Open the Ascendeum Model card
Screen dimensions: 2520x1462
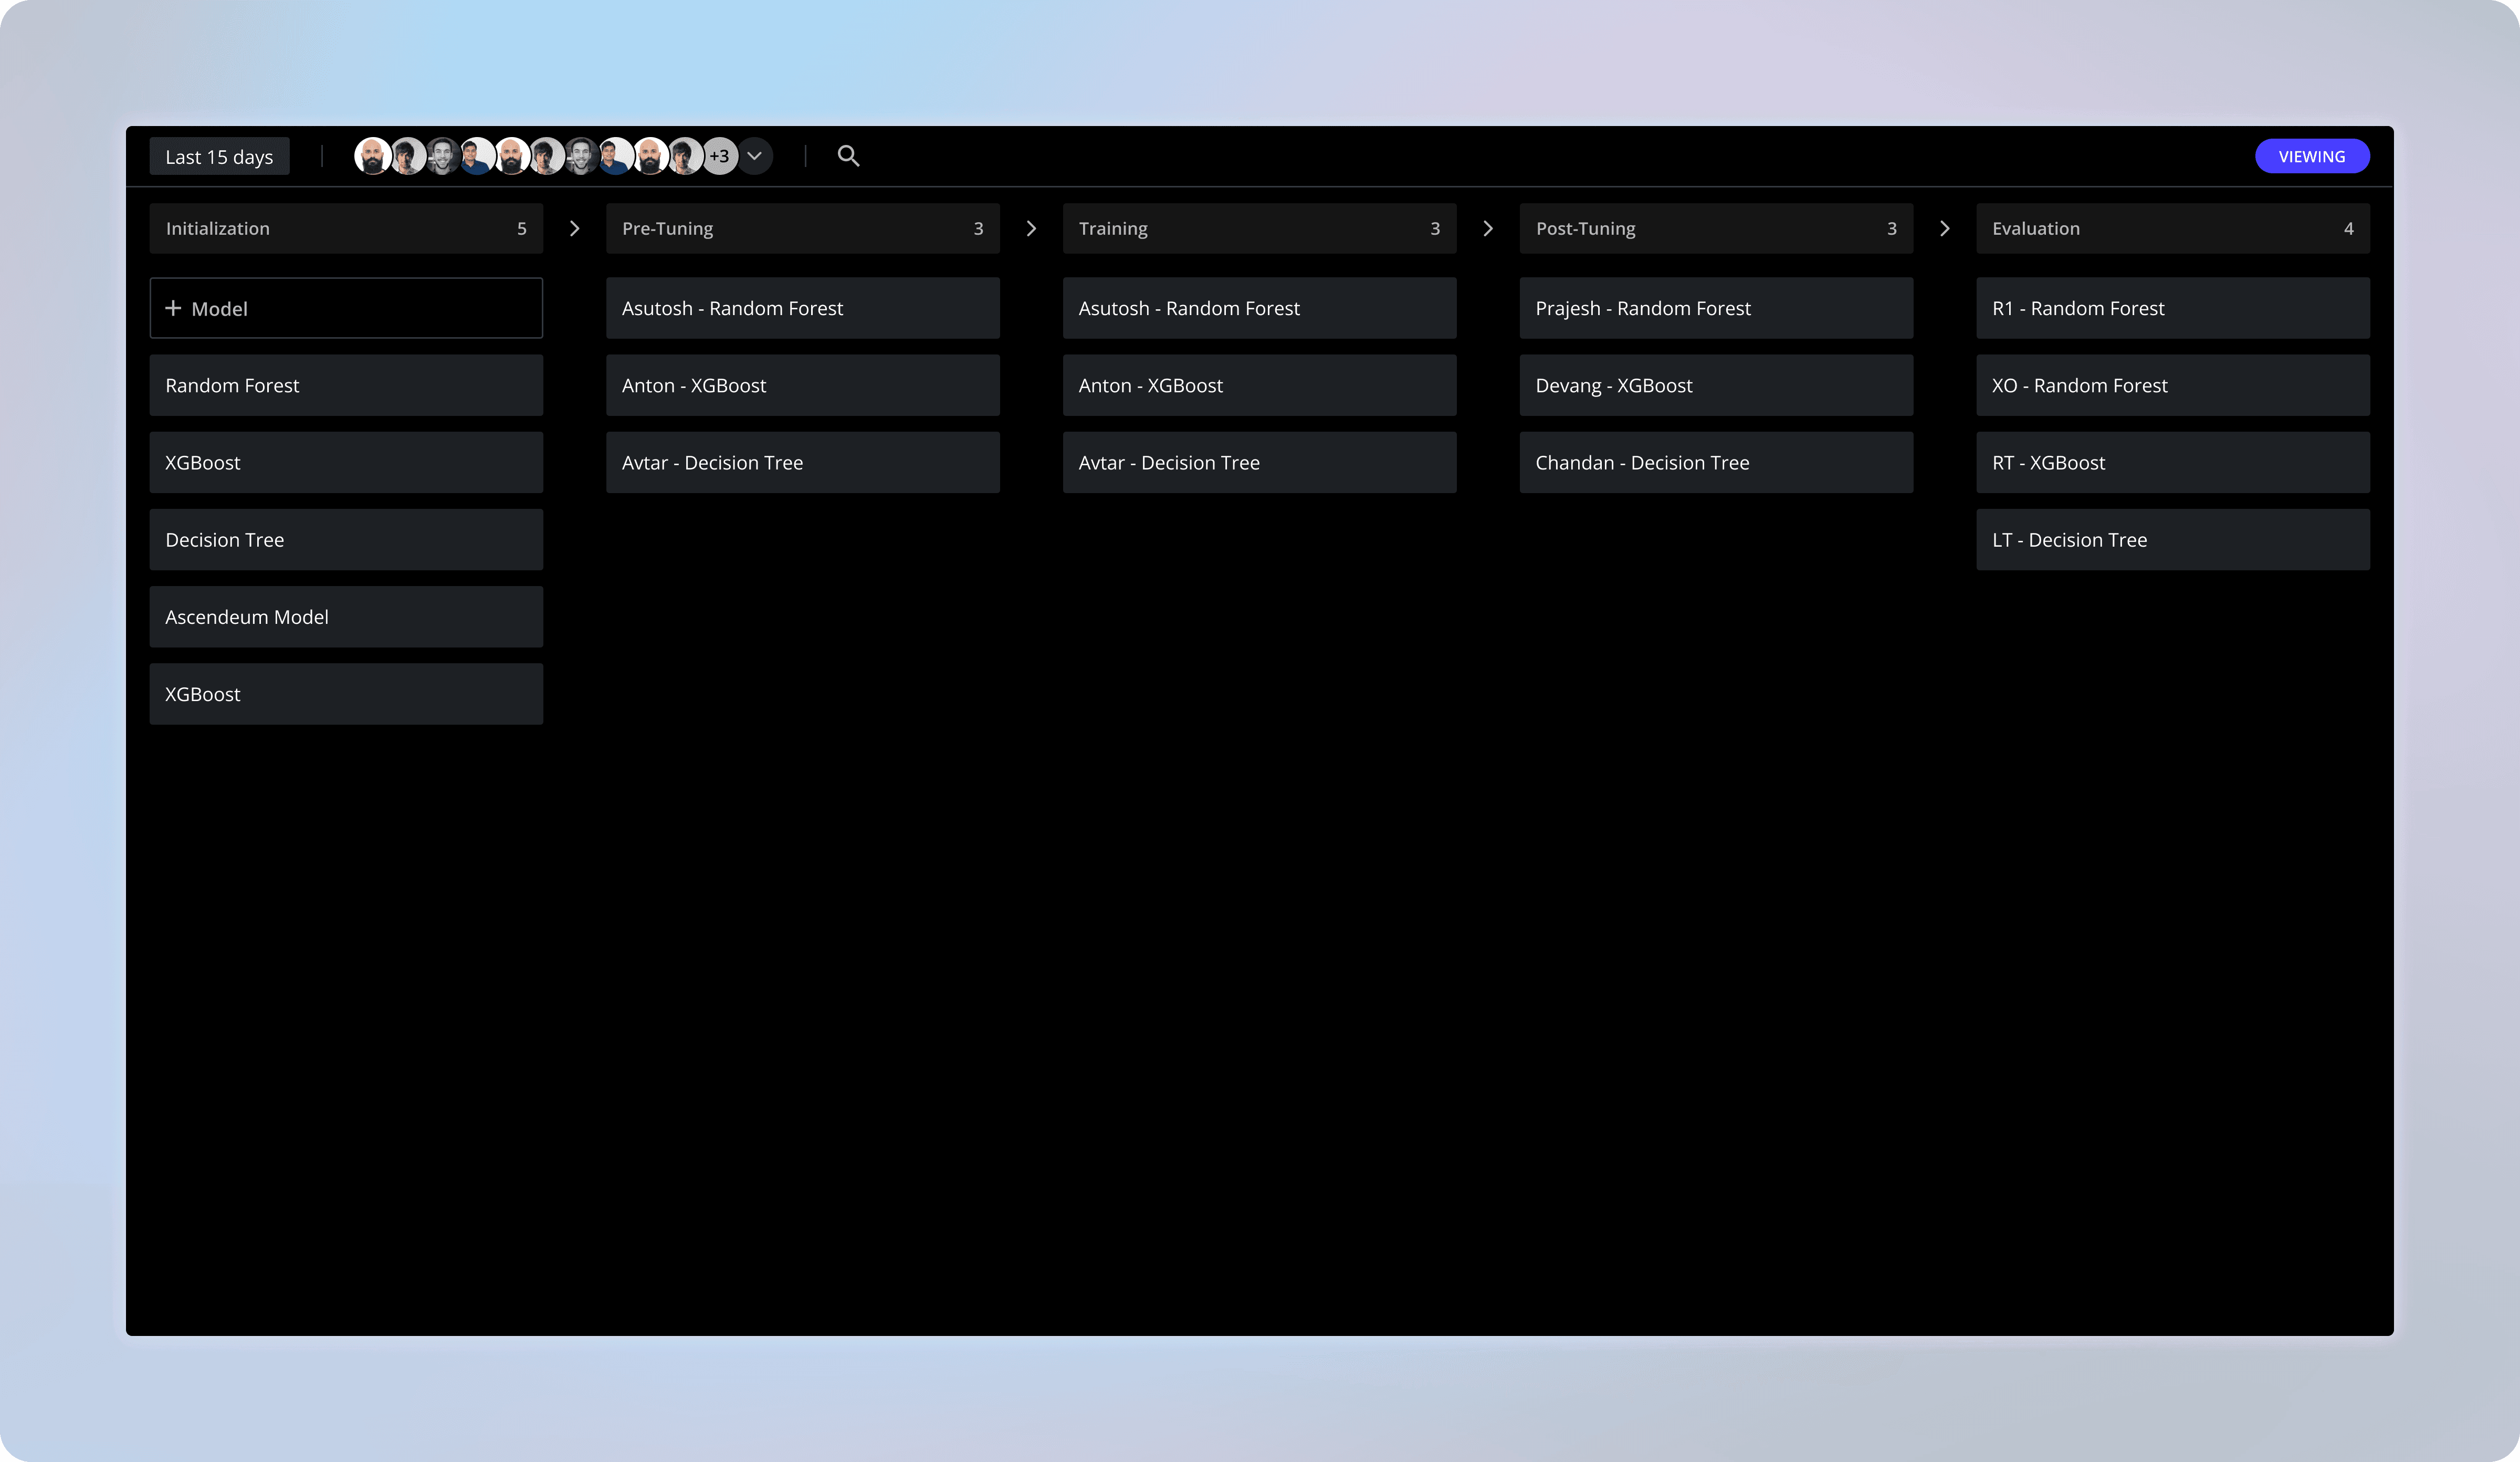click(345, 617)
